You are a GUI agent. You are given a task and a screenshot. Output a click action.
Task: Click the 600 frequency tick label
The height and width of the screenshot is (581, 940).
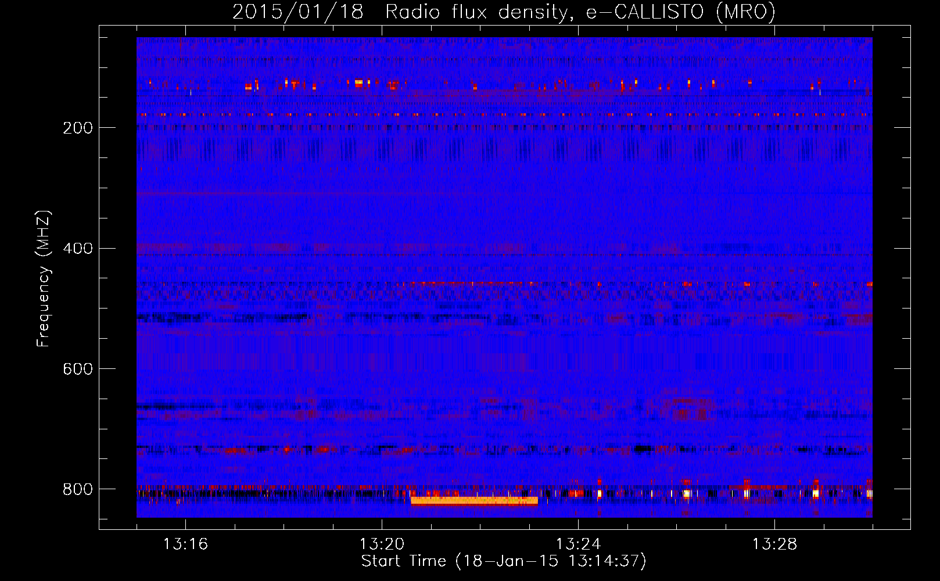tap(78, 369)
